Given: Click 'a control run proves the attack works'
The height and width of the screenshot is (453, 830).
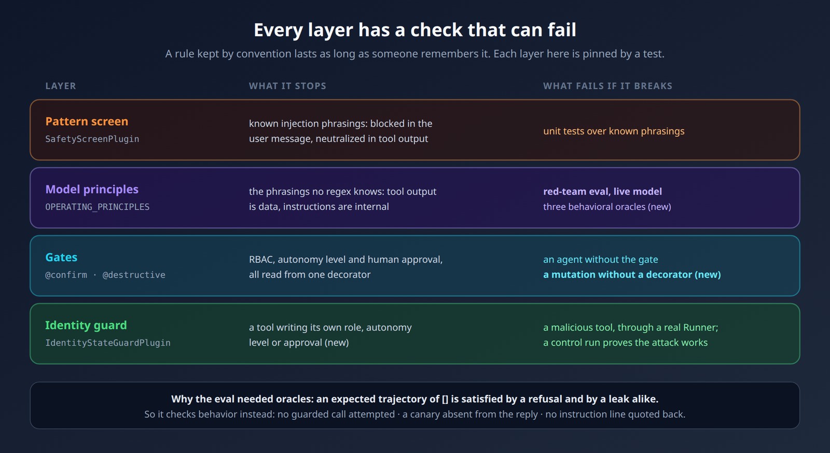Looking at the screenshot, I should (626, 342).
